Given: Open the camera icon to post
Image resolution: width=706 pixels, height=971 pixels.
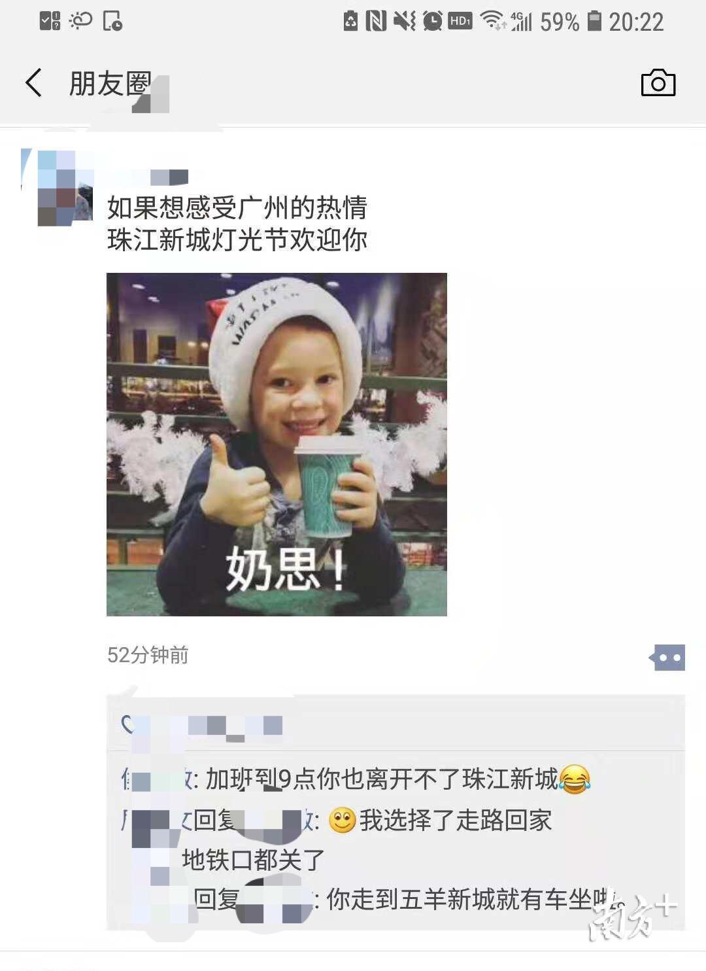Looking at the screenshot, I should tap(658, 82).
